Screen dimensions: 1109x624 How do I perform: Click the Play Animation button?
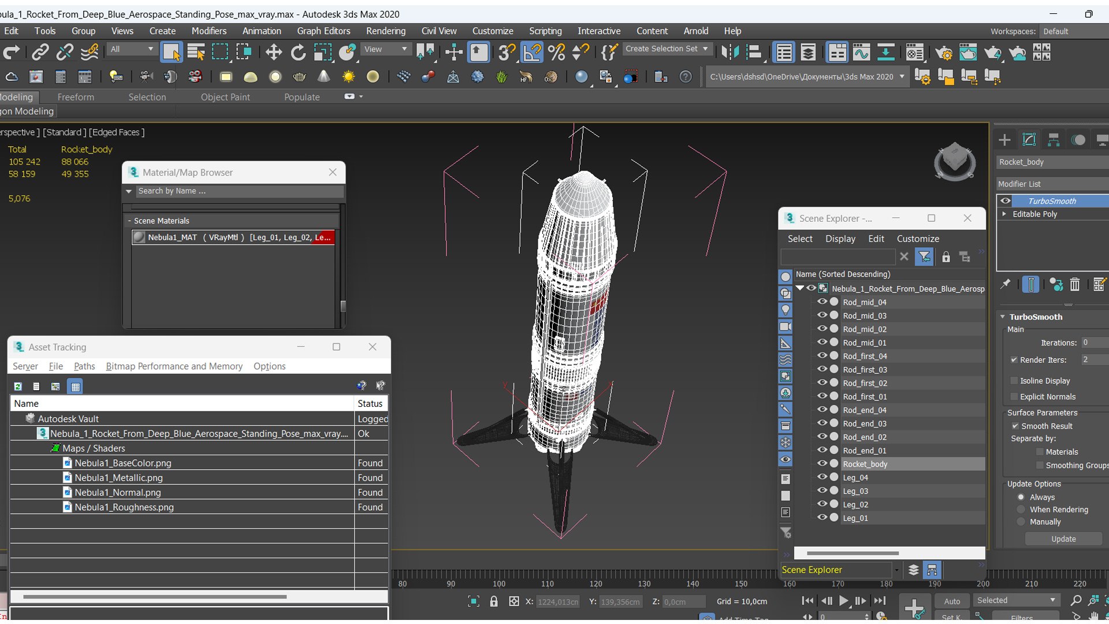pyautogui.click(x=843, y=601)
